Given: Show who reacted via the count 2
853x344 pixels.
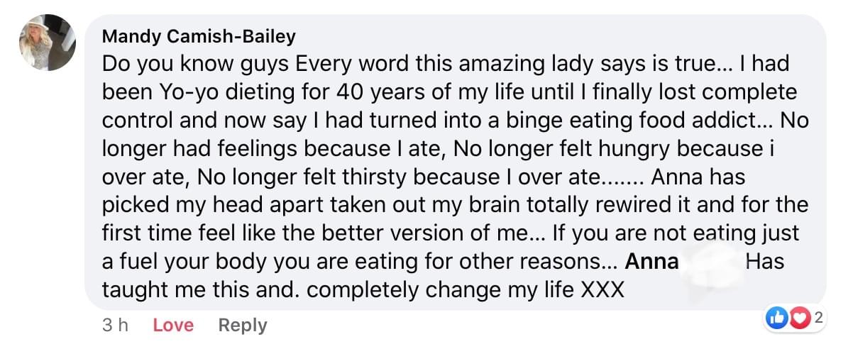Looking at the screenshot, I should 818,318.
